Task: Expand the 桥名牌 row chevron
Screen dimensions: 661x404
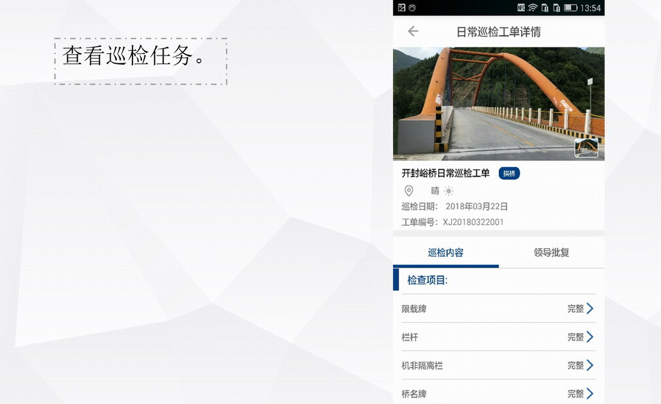Action: pyautogui.click(x=590, y=393)
